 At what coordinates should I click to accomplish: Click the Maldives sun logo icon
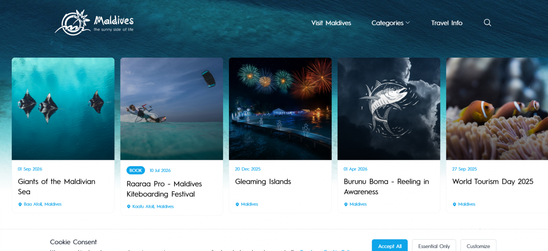coord(73,23)
